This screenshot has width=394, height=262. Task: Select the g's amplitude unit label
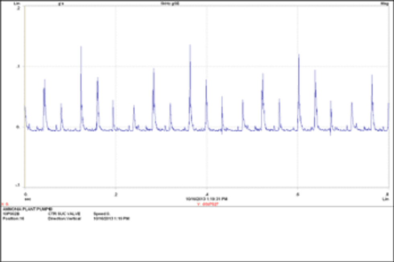point(60,4)
